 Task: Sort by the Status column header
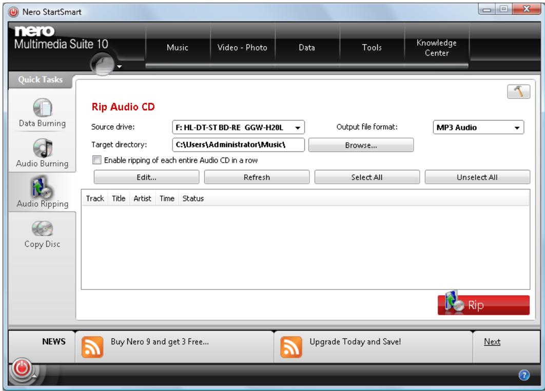pos(193,199)
